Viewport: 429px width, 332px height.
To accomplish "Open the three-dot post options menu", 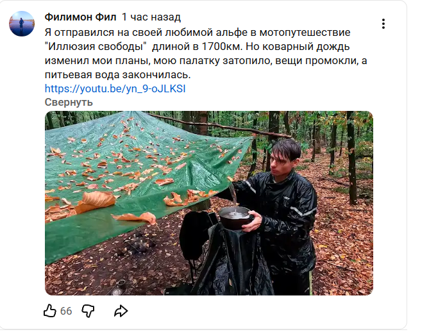I will point(383,24).
